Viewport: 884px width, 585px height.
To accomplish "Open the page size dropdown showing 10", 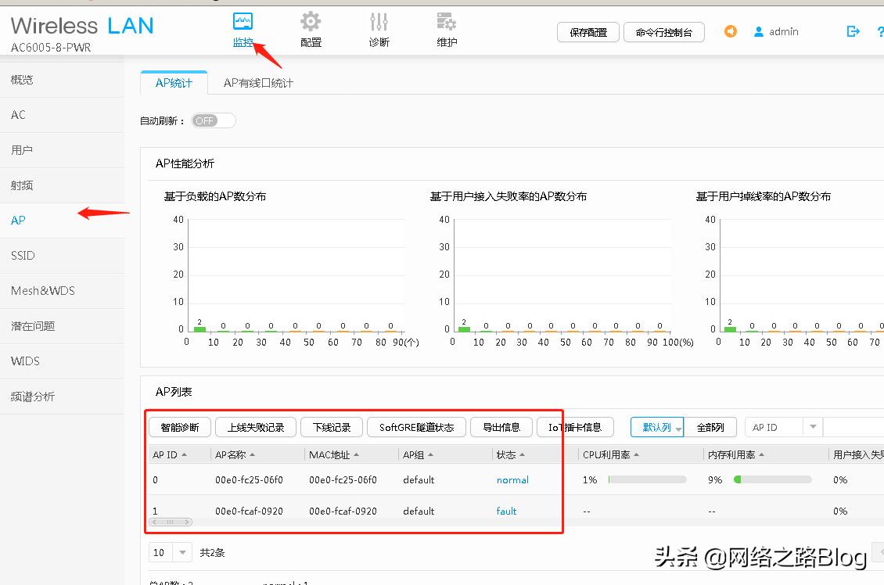I will click(x=169, y=552).
